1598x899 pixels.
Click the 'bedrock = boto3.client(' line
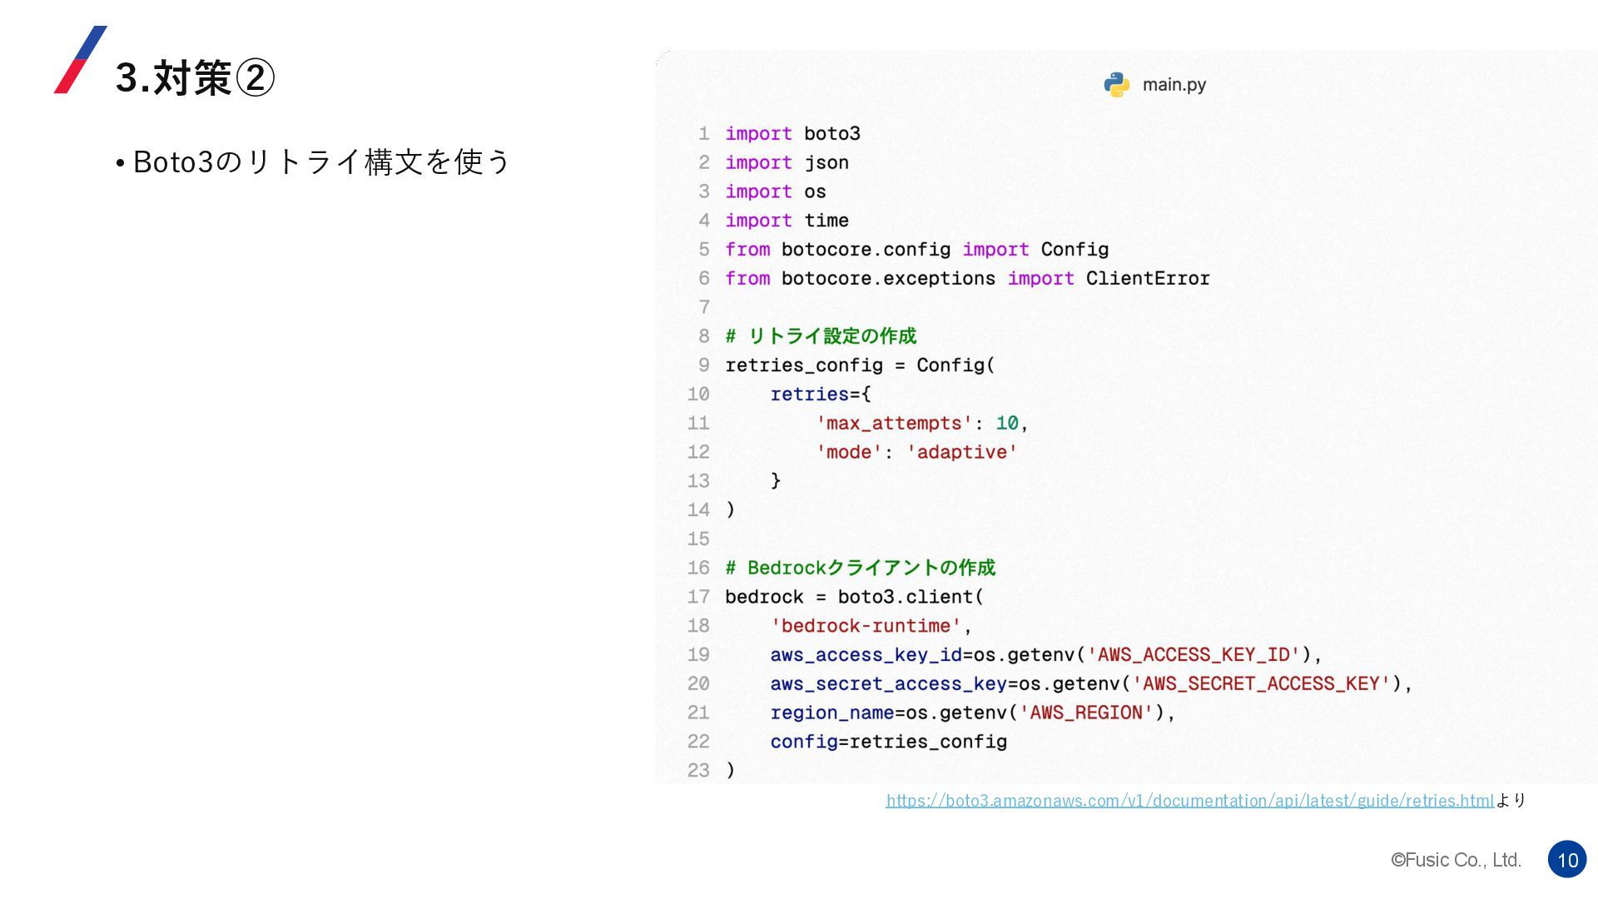coord(854,597)
